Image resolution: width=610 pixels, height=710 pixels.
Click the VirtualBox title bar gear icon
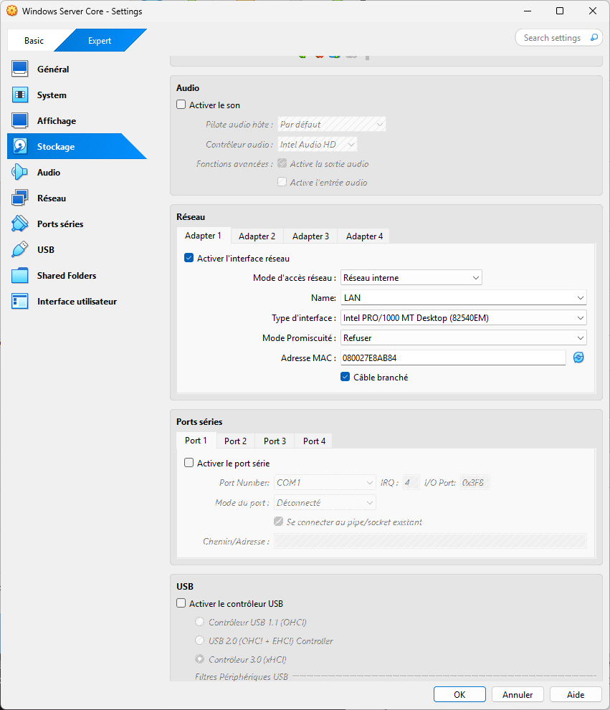tap(12, 11)
